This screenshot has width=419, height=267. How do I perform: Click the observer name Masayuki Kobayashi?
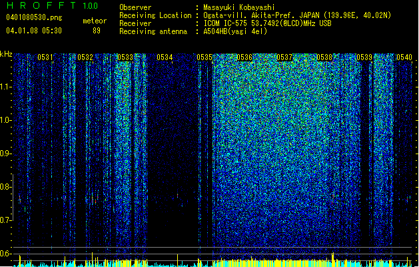pos(239,7)
